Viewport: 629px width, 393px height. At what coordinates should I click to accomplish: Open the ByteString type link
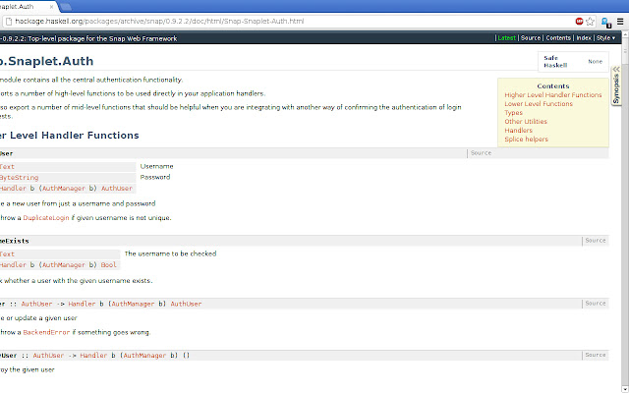20,178
